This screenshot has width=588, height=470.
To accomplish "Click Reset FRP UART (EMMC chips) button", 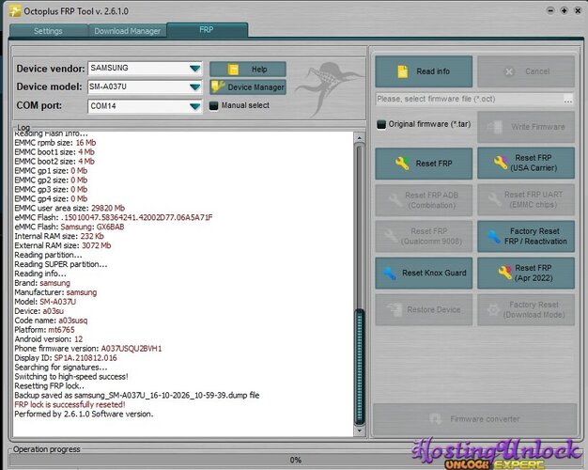I will click(x=526, y=199).
